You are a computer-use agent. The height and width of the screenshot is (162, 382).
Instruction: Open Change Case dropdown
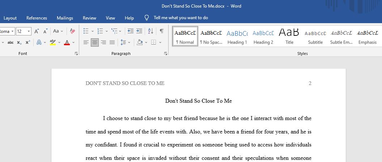pyautogui.click(x=58, y=31)
